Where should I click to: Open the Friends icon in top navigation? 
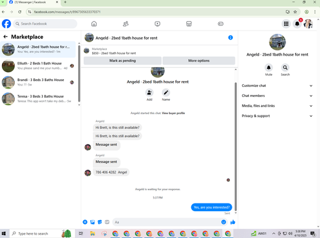point(125,24)
